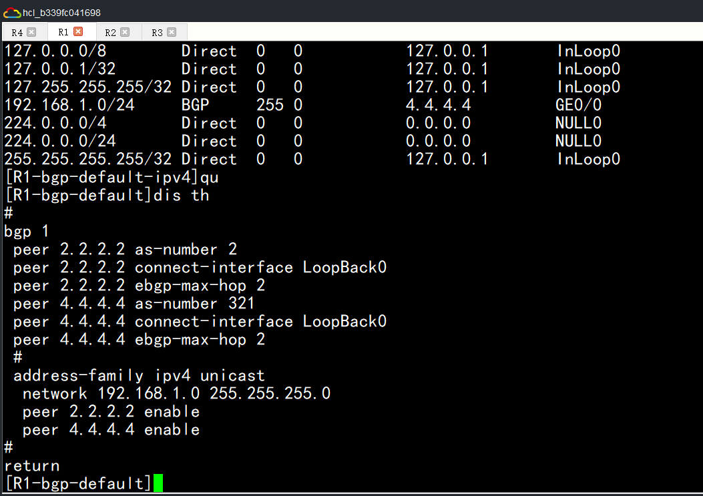The height and width of the screenshot is (496, 703).
Task: Close the R4 terminal tab
Action: [x=31, y=32]
